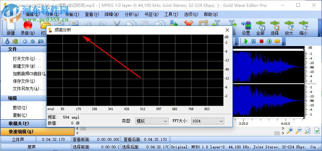Click the green speaker waveform icon

tap(15, 41)
